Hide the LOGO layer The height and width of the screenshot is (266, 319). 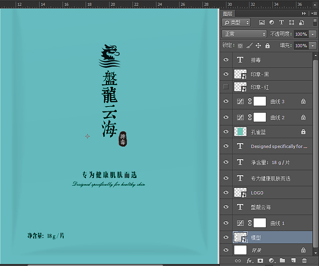pos(226,192)
